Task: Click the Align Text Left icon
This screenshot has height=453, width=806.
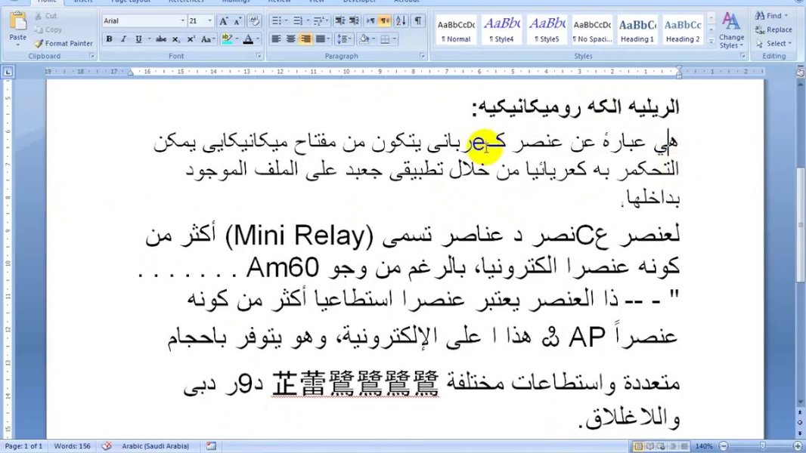Action: click(x=276, y=39)
